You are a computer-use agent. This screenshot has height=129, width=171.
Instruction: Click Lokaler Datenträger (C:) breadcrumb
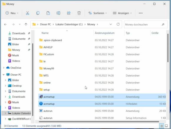(x=69, y=24)
